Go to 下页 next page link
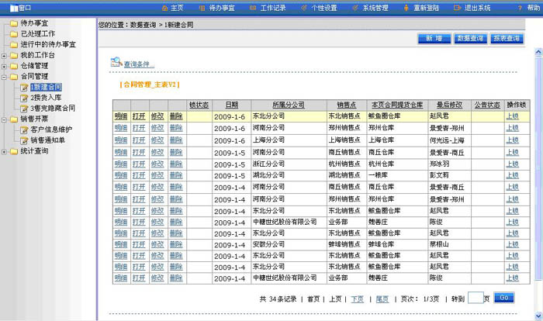This screenshot has height=321, width=543. pos(357,299)
